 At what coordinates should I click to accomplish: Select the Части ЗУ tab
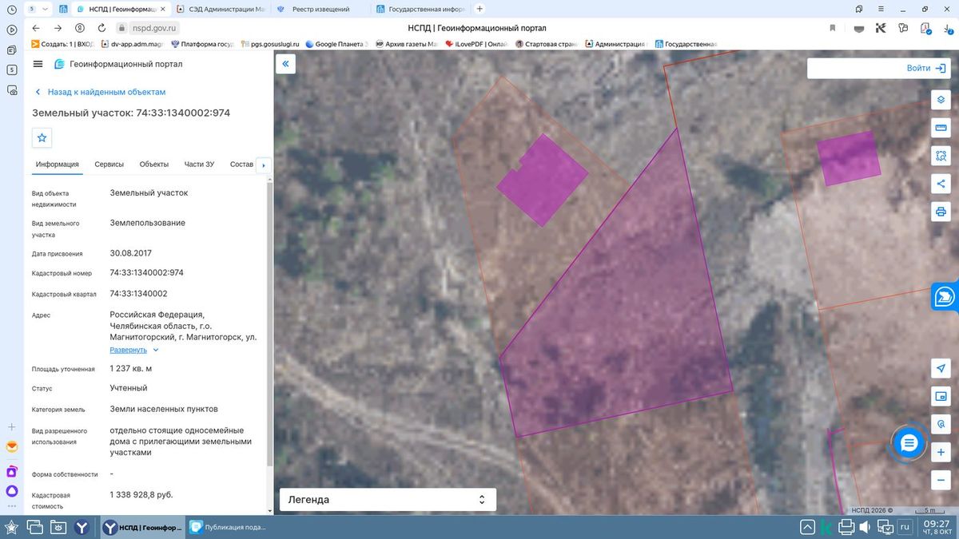pos(199,164)
